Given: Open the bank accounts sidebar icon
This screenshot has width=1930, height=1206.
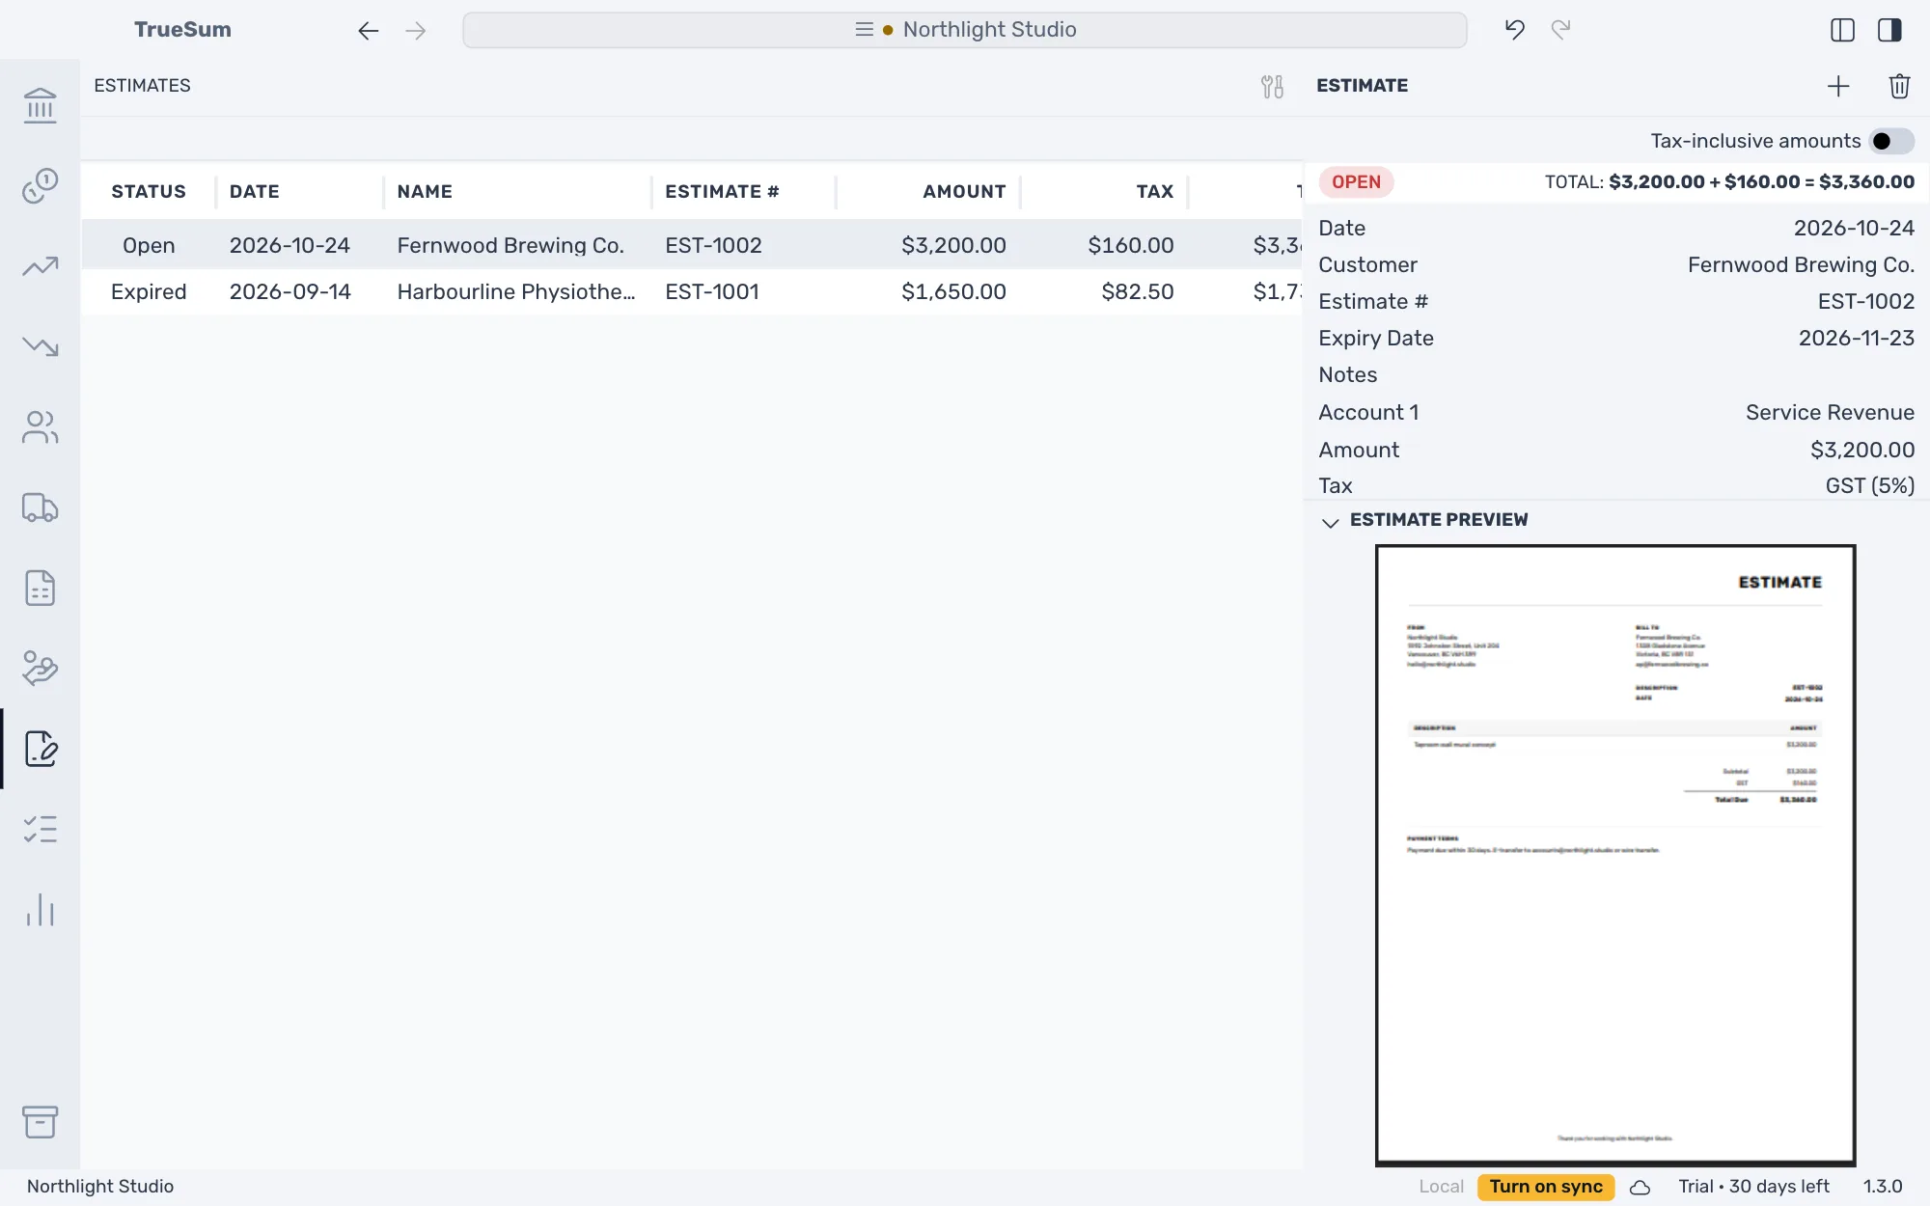Looking at the screenshot, I should coord(40,104).
